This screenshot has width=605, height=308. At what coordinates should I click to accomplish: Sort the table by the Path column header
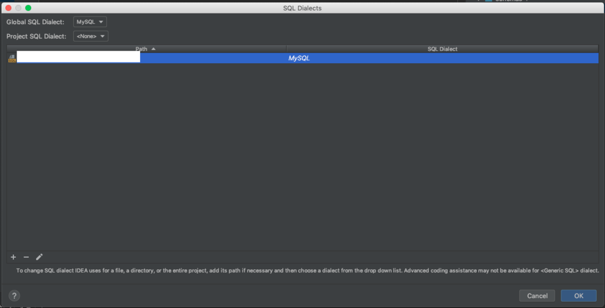point(147,49)
